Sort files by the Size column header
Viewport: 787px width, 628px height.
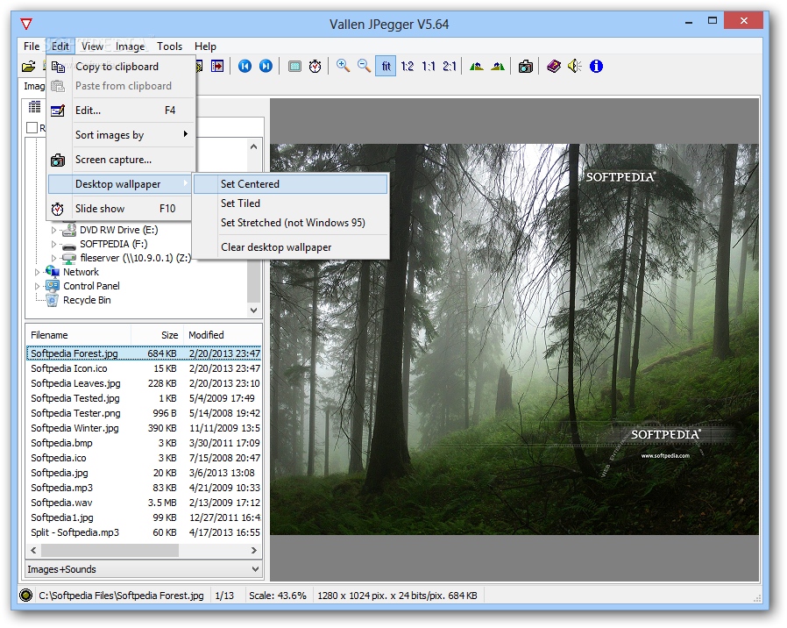coord(157,335)
